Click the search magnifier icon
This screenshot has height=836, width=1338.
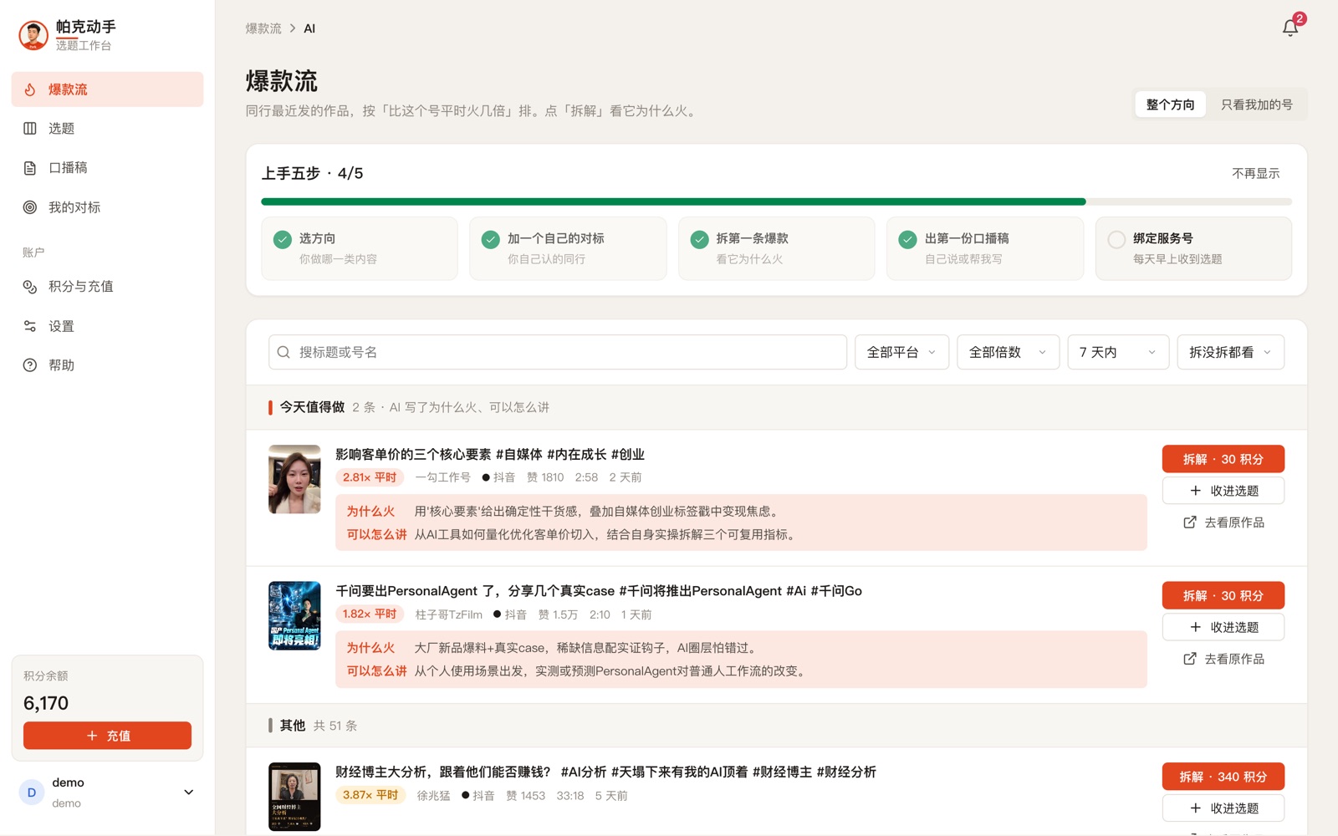[283, 352]
